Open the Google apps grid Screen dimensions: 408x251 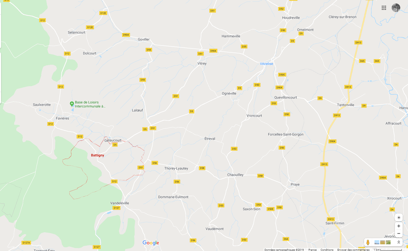point(384,8)
